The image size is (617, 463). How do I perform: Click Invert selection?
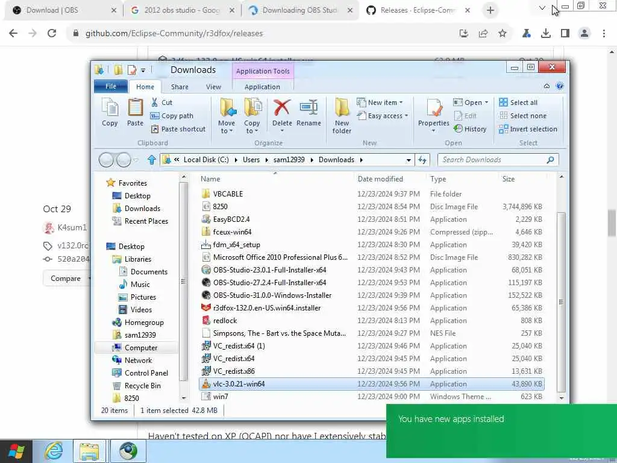coord(528,129)
